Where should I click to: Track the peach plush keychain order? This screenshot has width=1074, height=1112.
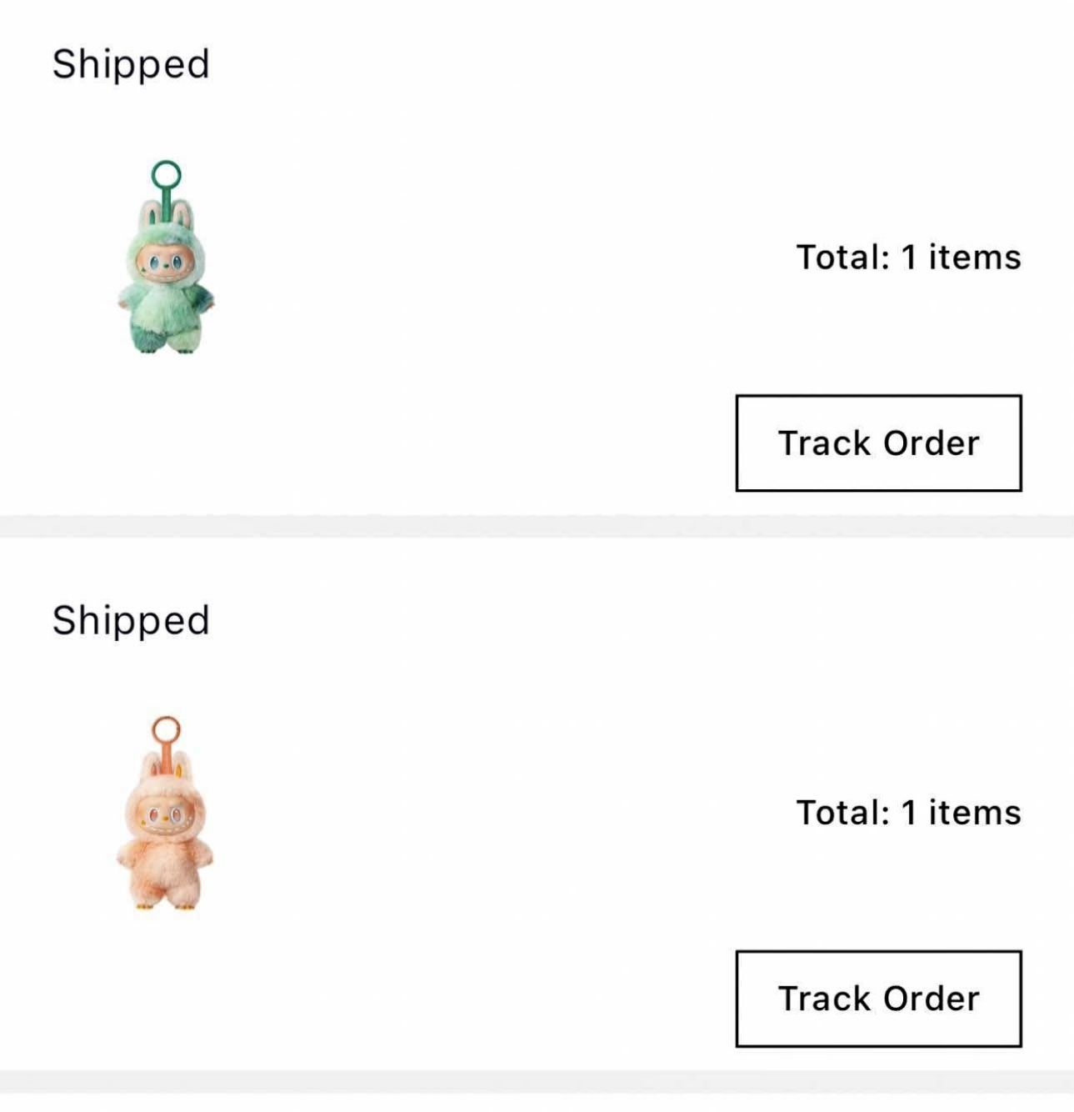(878, 998)
